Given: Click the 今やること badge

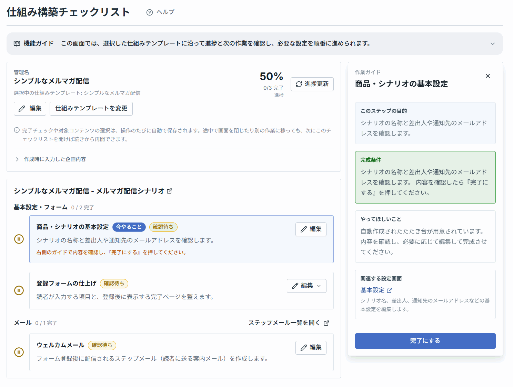Looking at the screenshot, I should point(129,227).
